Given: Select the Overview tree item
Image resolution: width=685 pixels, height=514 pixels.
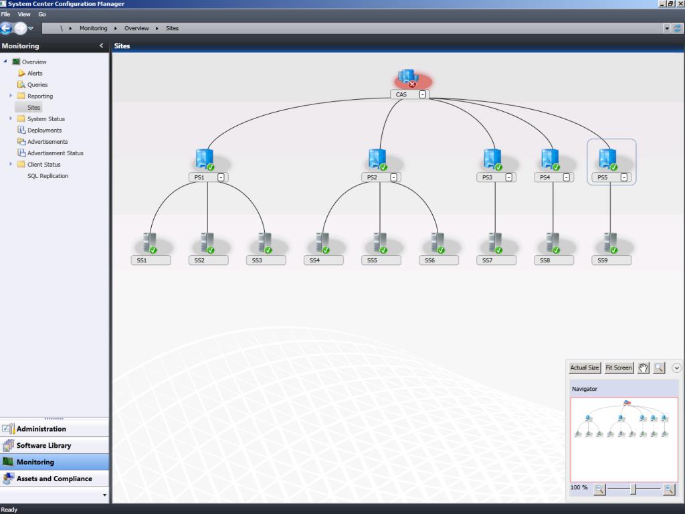Looking at the screenshot, I should [34, 62].
